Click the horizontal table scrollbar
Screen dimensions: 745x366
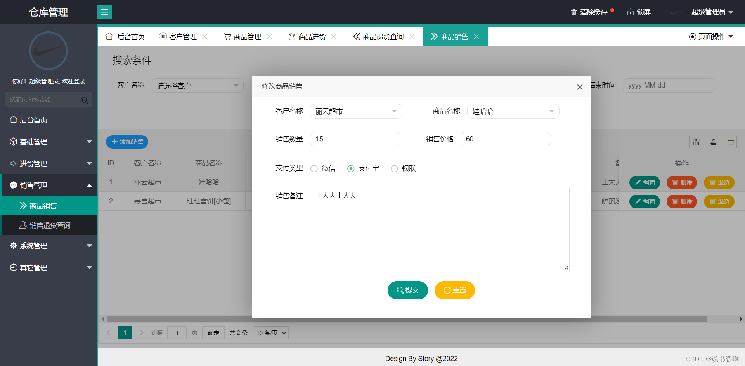[407, 319]
